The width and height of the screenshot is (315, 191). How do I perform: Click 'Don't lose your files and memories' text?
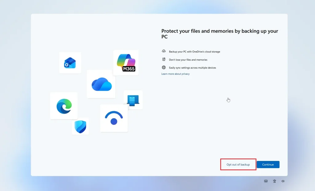pyautogui.click(x=188, y=60)
